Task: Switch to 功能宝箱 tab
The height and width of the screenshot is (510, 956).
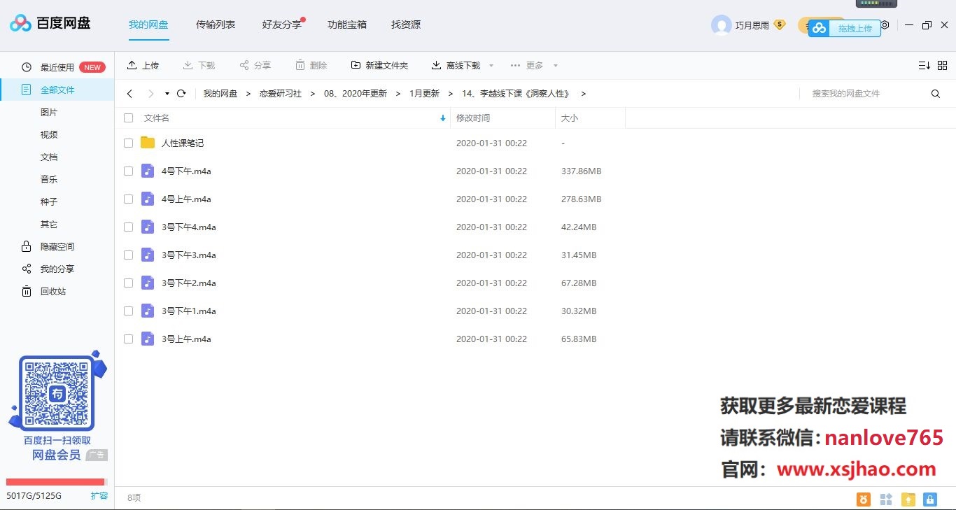Action: [347, 24]
